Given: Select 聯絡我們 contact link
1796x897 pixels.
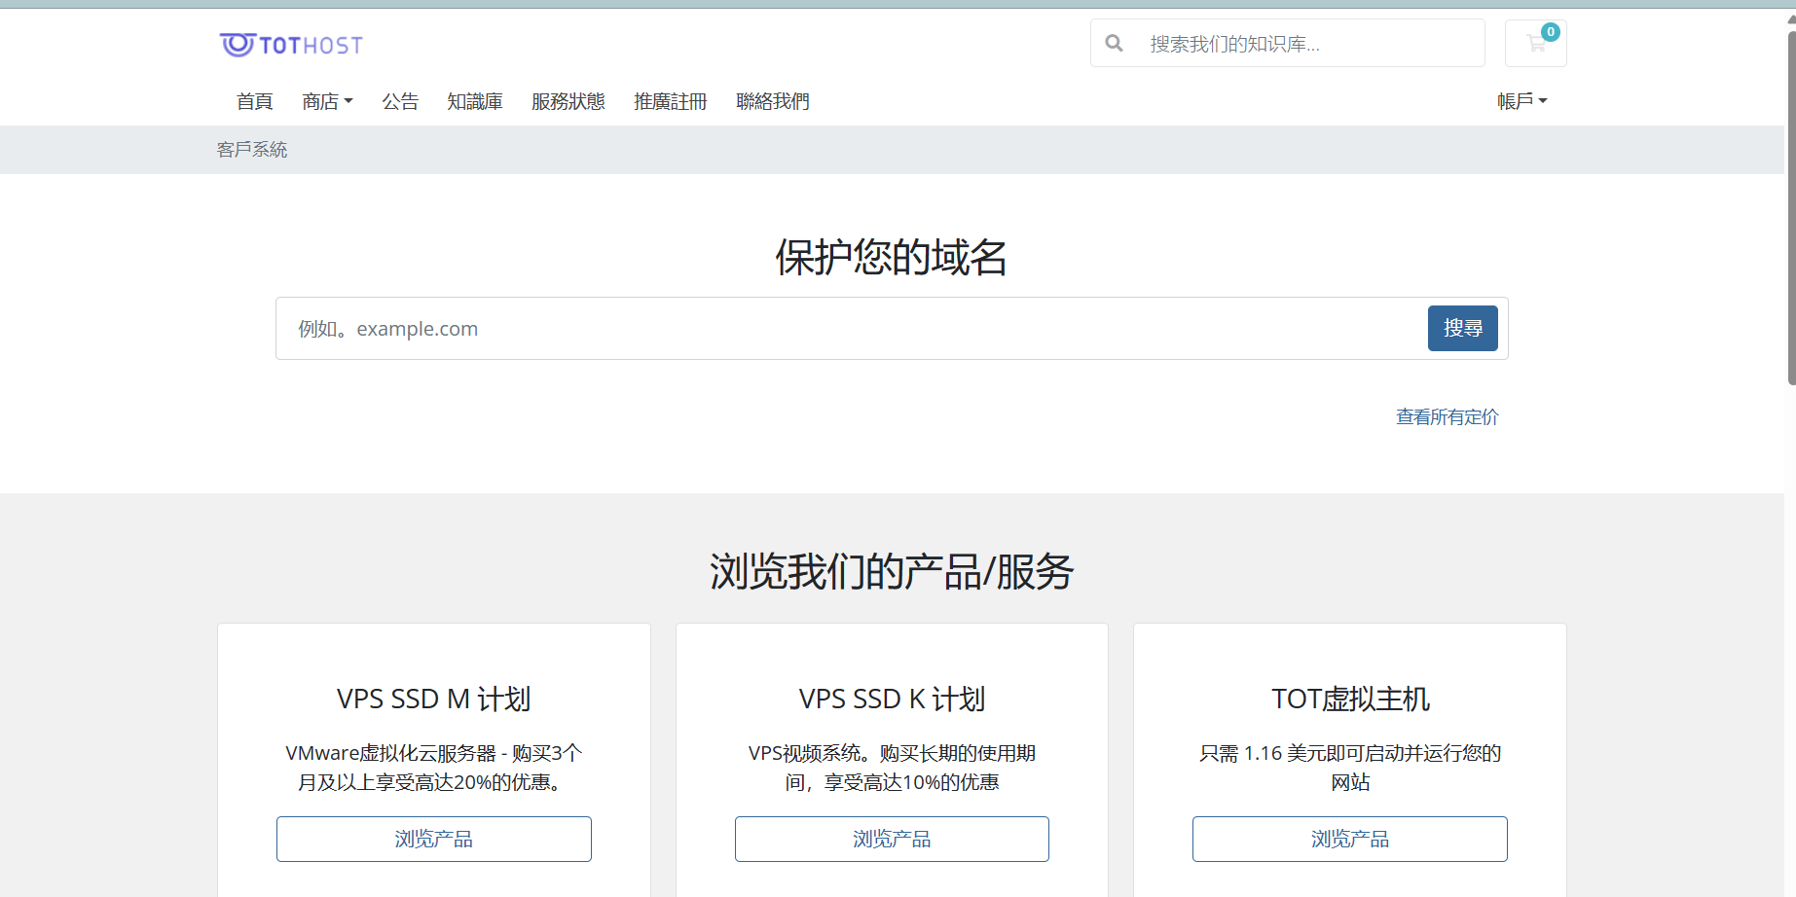Looking at the screenshot, I should pyautogui.click(x=772, y=101).
